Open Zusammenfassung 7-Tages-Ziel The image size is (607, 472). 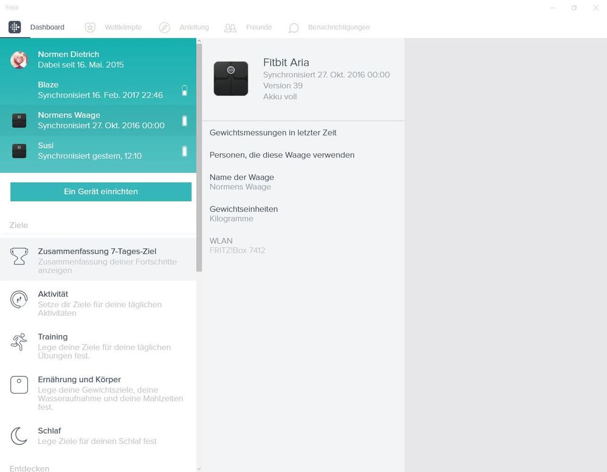[x=98, y=259]
